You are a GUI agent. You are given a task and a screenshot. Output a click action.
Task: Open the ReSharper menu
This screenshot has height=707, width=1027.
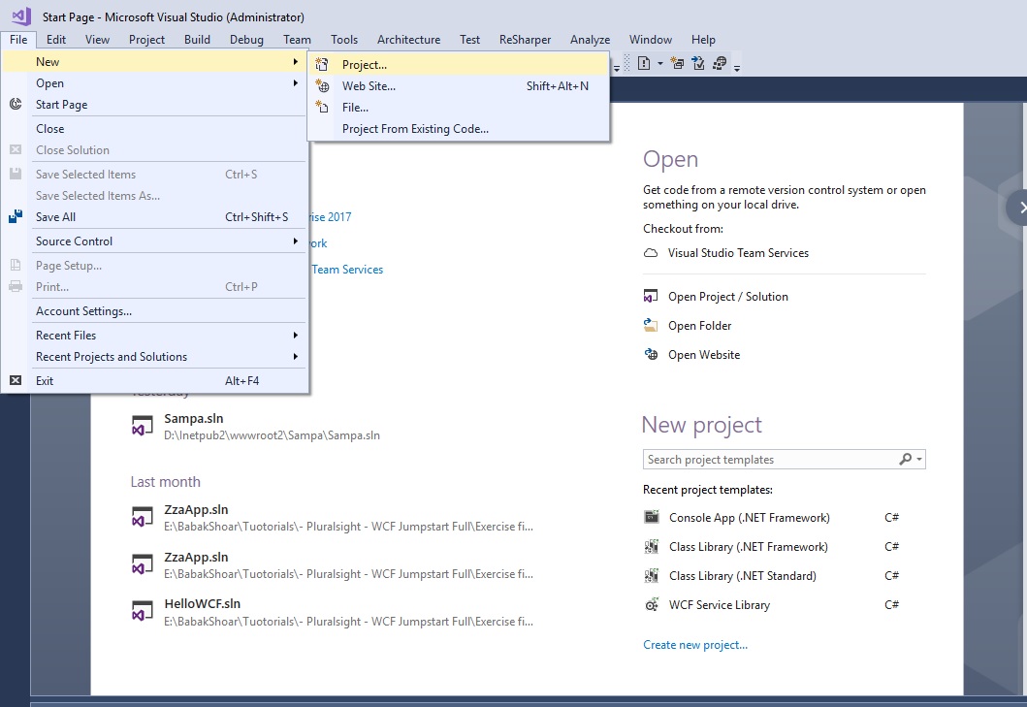click(x=525, y=40)
